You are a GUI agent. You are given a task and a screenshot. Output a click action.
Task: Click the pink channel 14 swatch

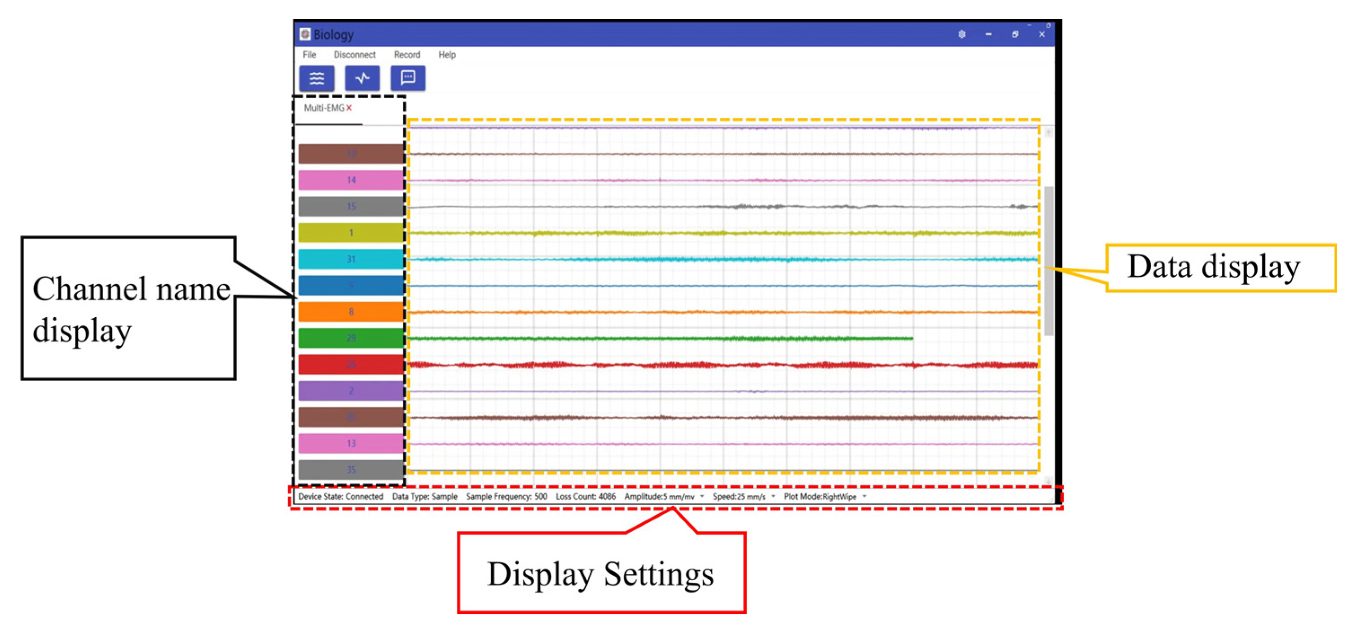point(351,180)
